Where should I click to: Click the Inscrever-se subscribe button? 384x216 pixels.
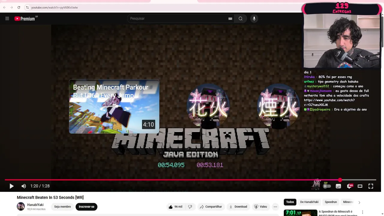[x=86, y=207]
